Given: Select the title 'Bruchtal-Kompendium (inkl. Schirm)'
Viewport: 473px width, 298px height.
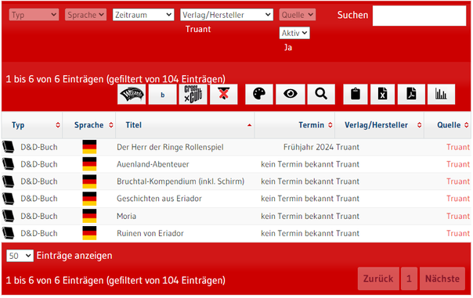Looking at the screenshot, I should tap(180, 181).
